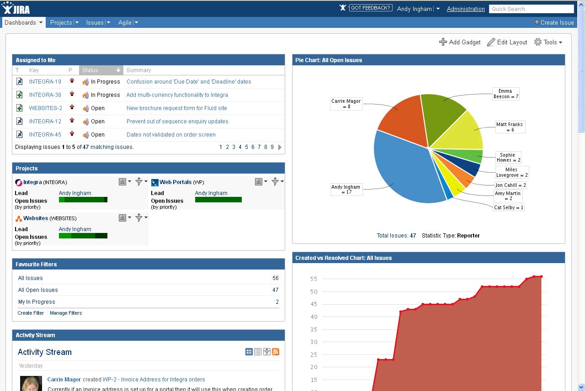
Task: Open the All Open Issues favourite filter
Action: pos(37,290)
